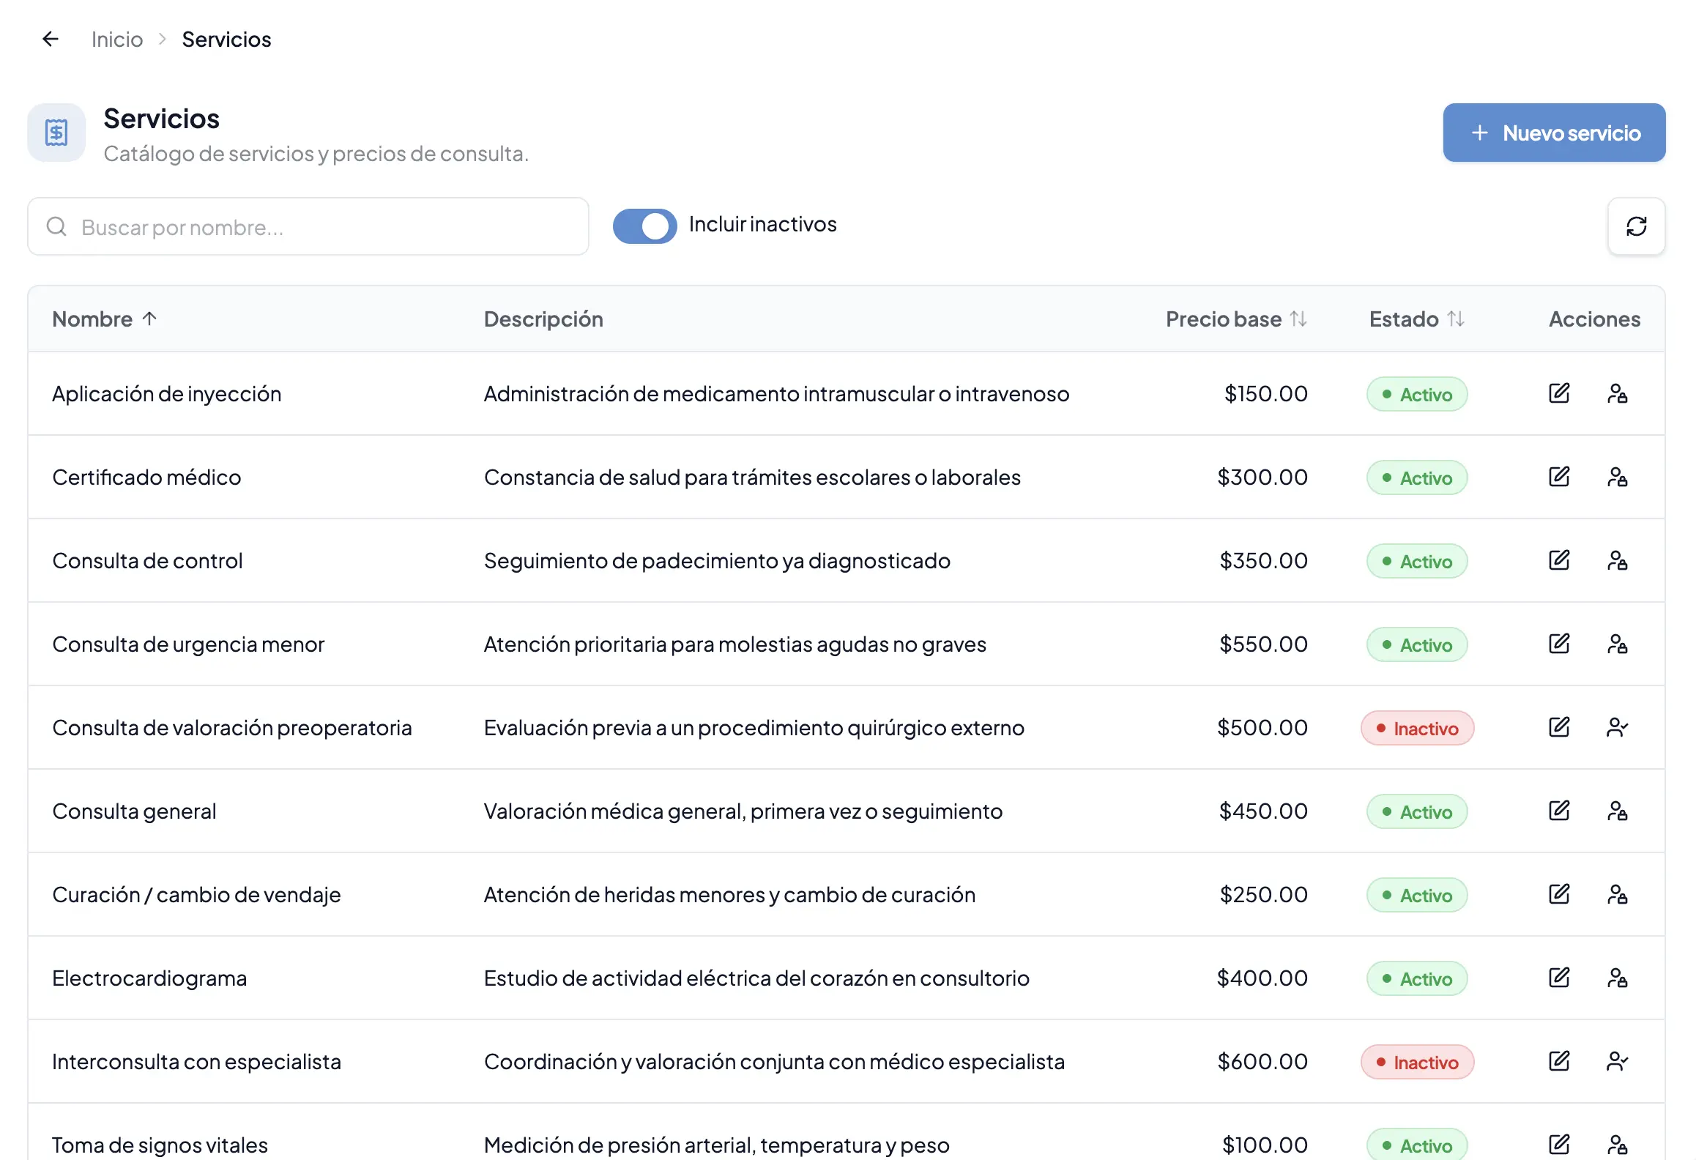Image resolution: width=1696 pixels, height=1160 pixels.
Task: Click the Servicios page header icon
Action: (x=56, y=133)
